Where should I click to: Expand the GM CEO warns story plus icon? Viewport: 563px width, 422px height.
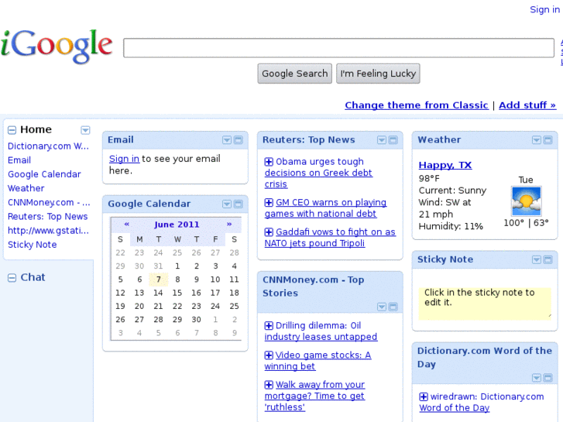[x=269, y=203]
